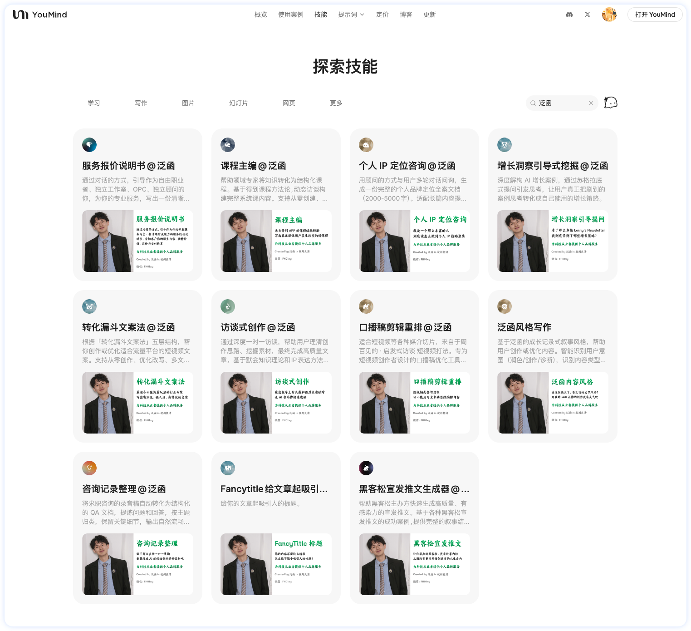This screenshot has width=691, height=631.
Task: Open the 泛函风格写作 skill title
Action: [x=524, y=327]
